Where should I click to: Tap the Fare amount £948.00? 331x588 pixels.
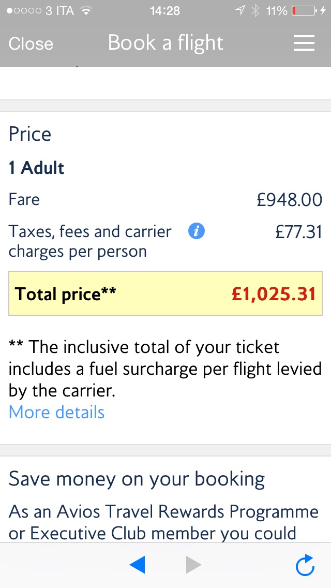(x=289, y=200)
